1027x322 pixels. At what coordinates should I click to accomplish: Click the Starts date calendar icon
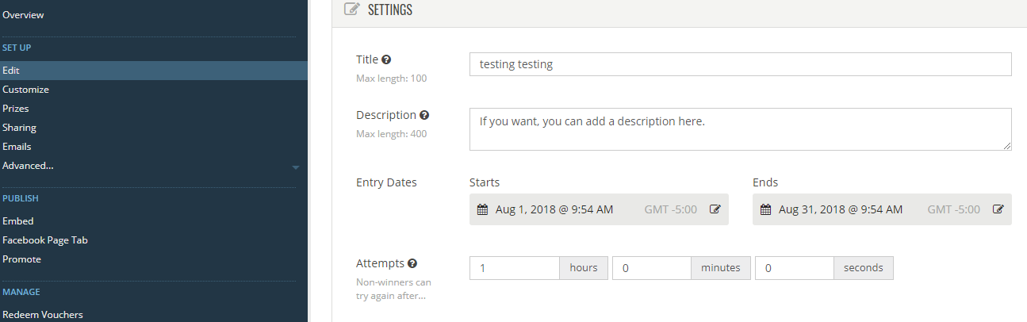(x=482, y=209)
